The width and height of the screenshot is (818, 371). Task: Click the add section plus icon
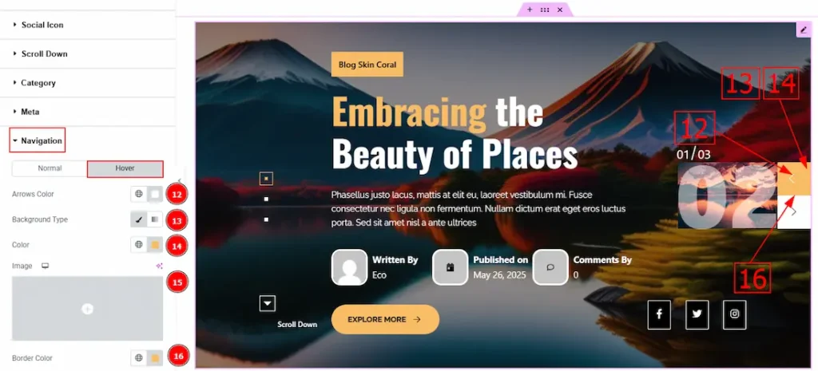(530, 10)
